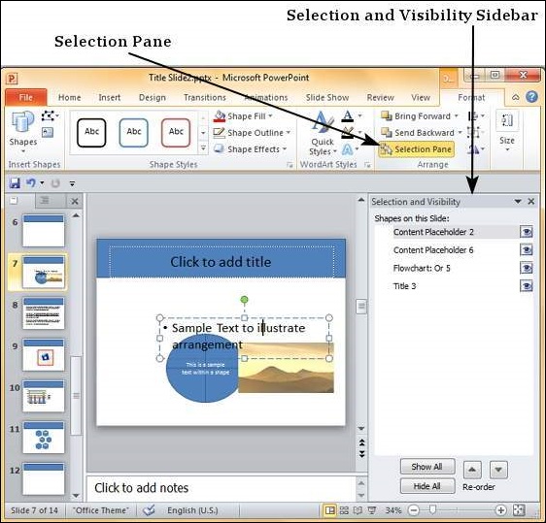
Task: Toggle visibility of Content Placeholder 2
Action: point(527,232)
